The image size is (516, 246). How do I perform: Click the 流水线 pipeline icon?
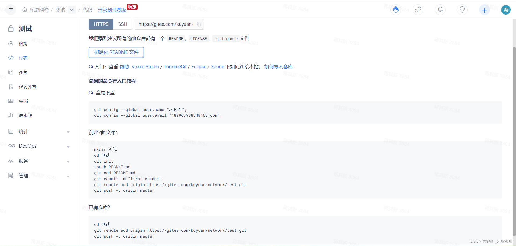coord(11,115)
